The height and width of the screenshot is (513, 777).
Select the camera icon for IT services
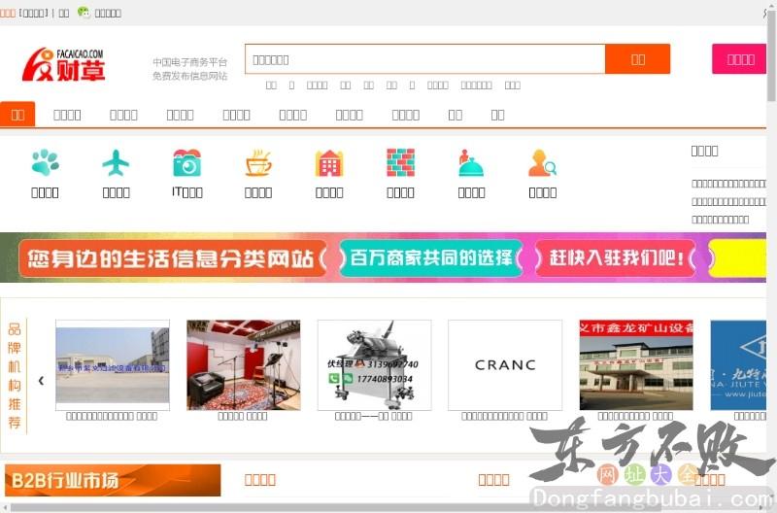coord(186,162)
